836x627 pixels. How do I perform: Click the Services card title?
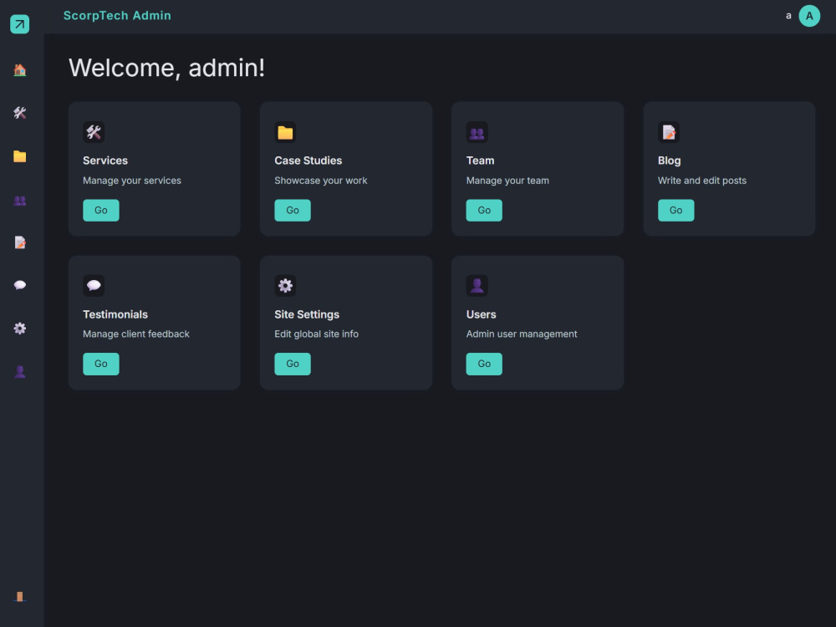click(x=105, y=161)
